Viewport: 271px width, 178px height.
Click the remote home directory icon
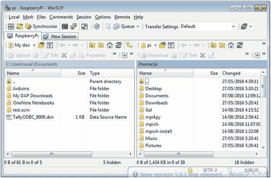[x=231, y=45]
